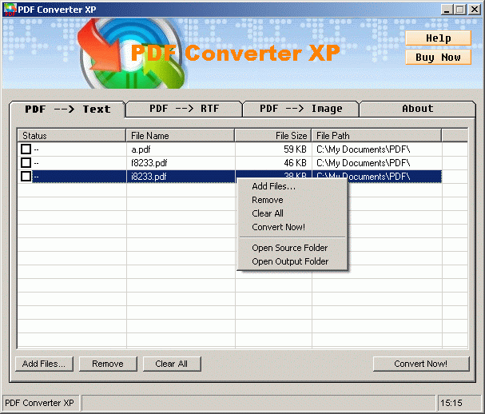Click the File Size column header
This screenshot has height=414, width=485.
tap(272, 136)
